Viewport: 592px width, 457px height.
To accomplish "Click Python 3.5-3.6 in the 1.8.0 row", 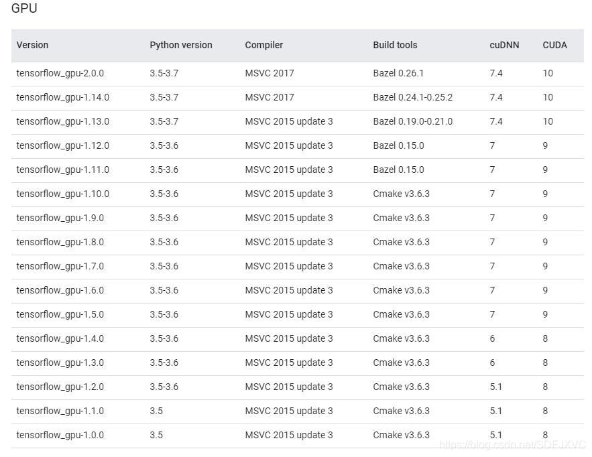I will (x=164, y=243).
